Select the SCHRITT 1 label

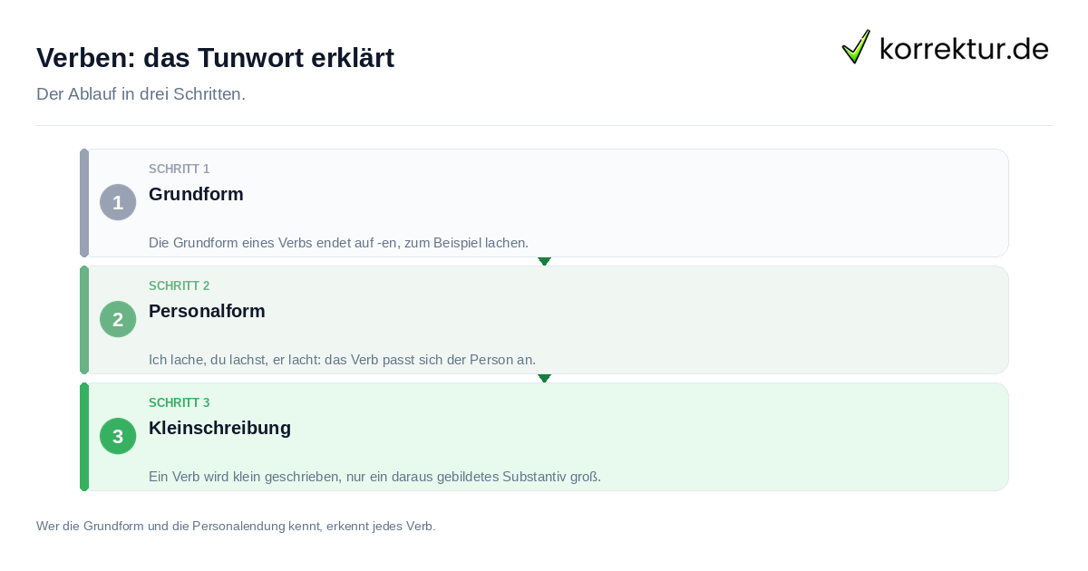point(179,169)
